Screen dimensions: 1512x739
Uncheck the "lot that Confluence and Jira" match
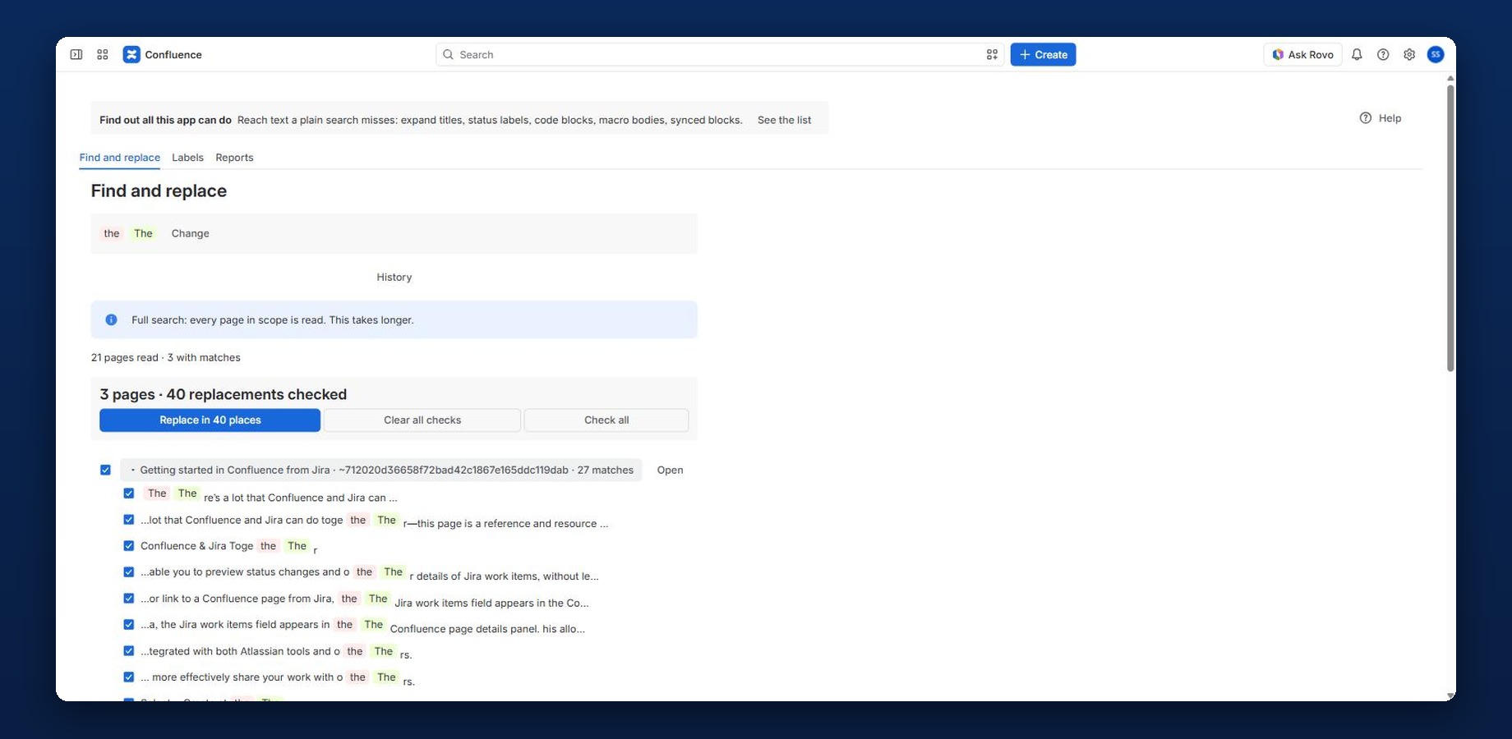[x=129, y=520]
